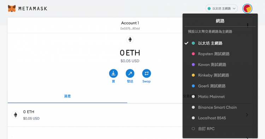Click the 網路 dropdown header title
This screenshot has width=265, height=139.
point(220,21)
